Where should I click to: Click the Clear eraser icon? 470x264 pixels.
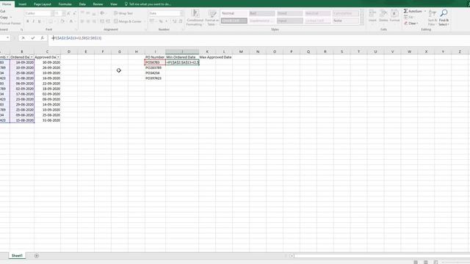(x=406, y=23)
